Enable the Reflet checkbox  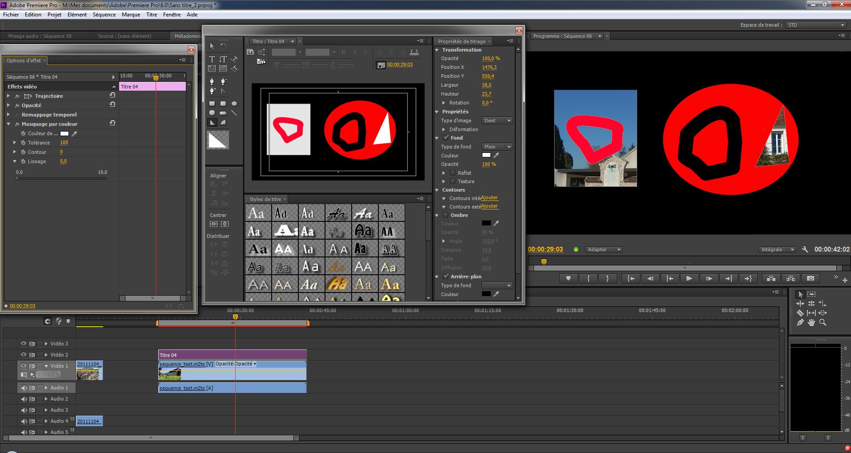(x=453, y=173)
